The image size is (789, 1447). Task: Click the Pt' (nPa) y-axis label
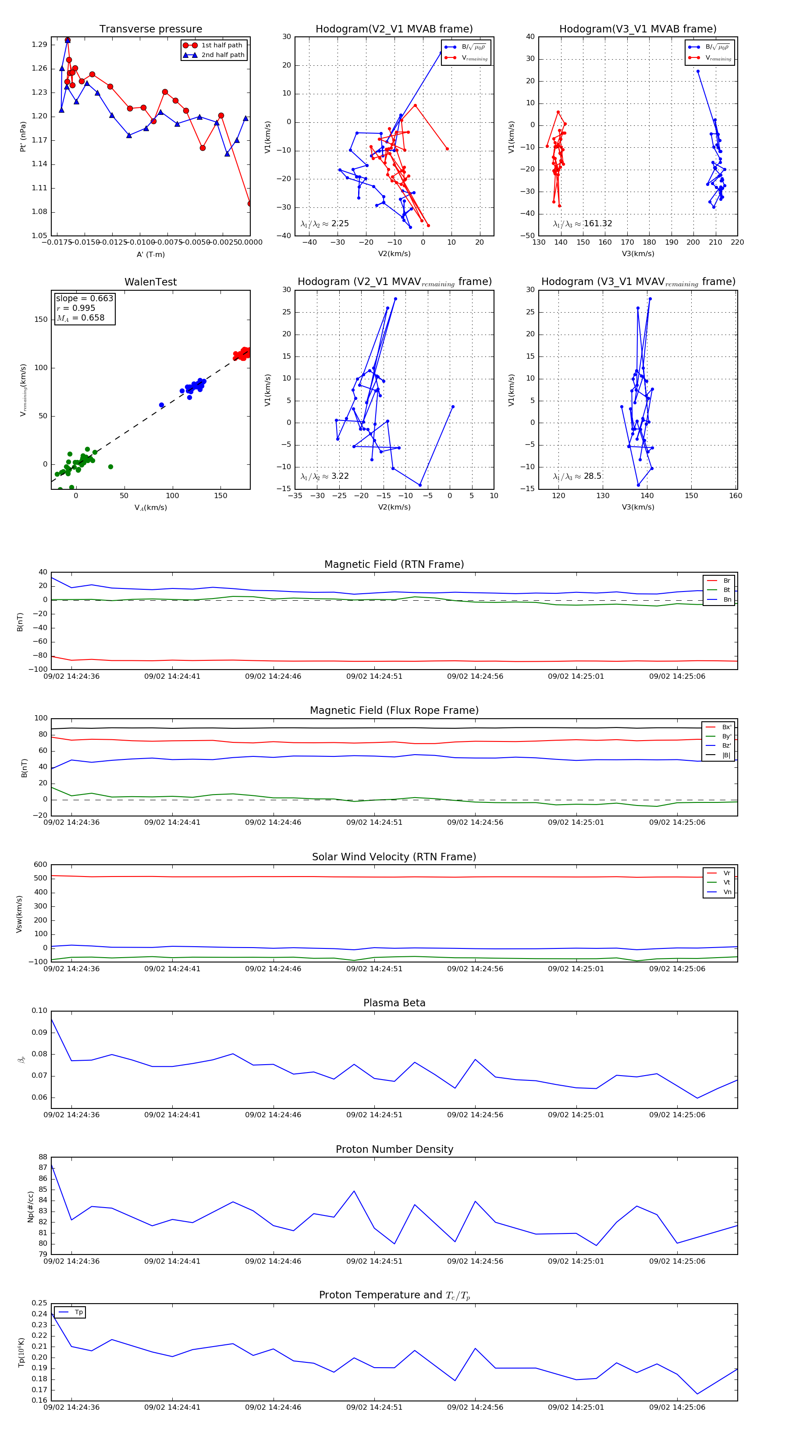[x=23, y=136]
